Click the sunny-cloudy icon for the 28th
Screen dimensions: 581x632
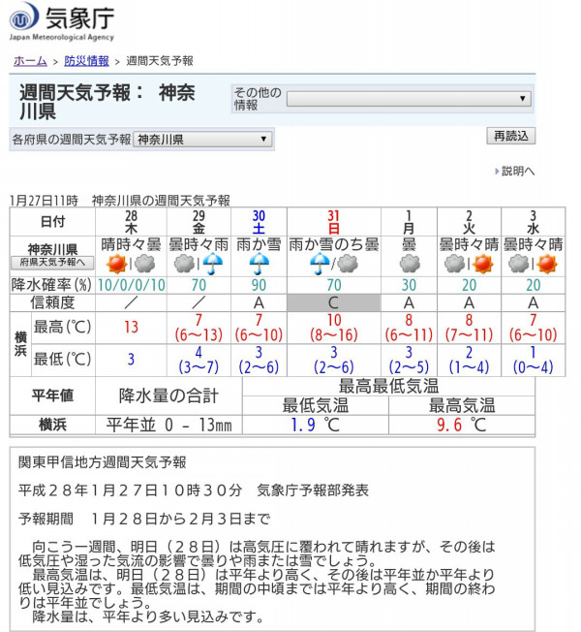coord(130,263)
